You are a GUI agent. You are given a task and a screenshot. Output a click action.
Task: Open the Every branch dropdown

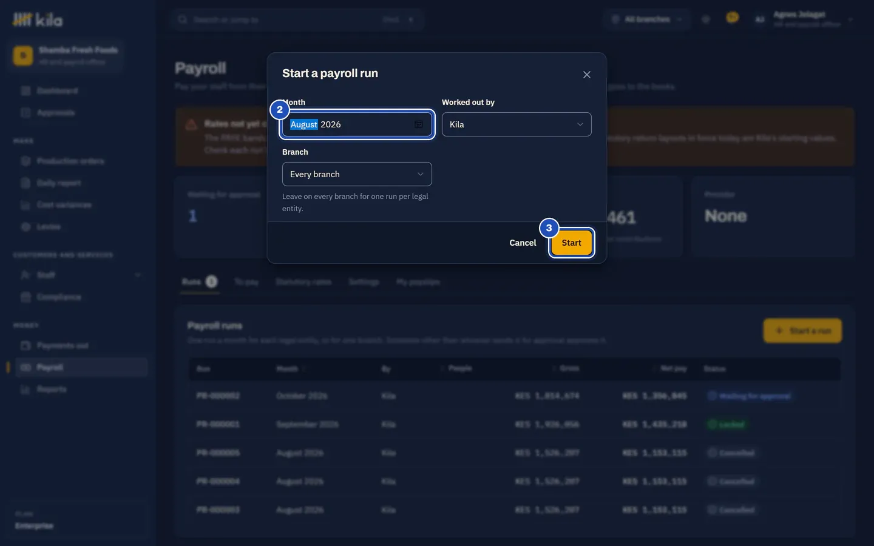click(357, 174)
